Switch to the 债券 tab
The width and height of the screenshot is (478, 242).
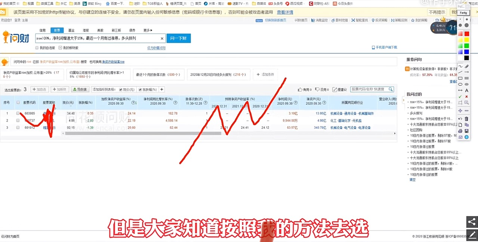click(132, 30)
